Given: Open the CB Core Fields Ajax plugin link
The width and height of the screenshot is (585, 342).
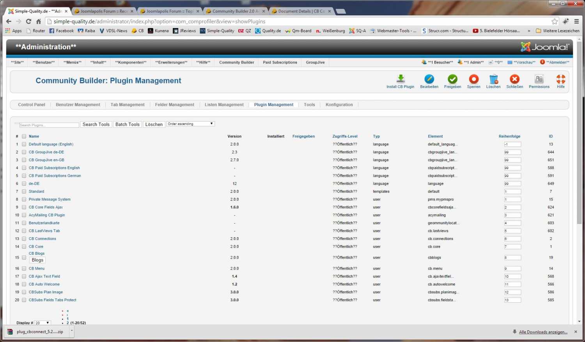Looking at the screenshot, I should pos(46,207).
